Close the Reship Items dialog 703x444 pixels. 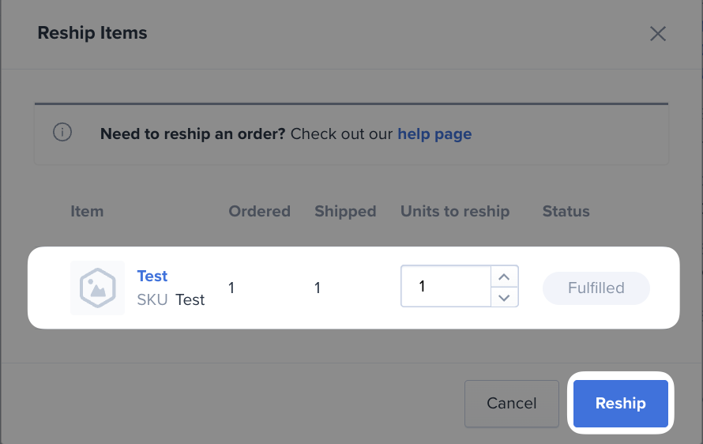658,34
